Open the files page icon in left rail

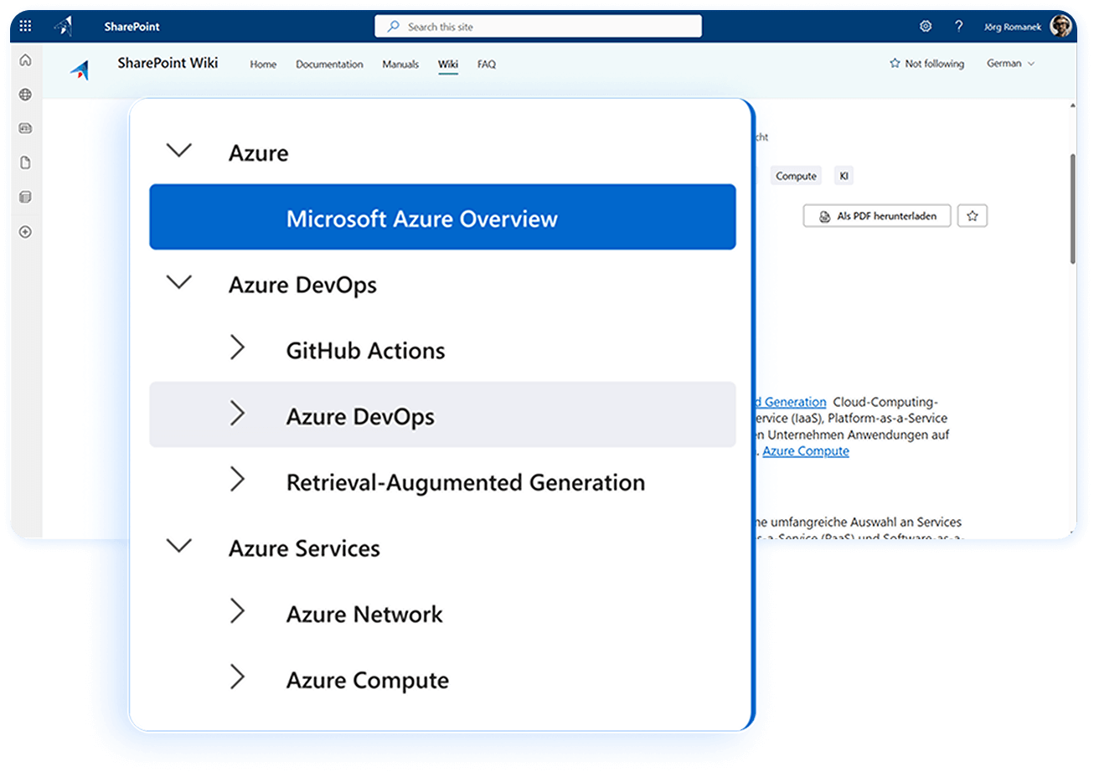point(25,162)
